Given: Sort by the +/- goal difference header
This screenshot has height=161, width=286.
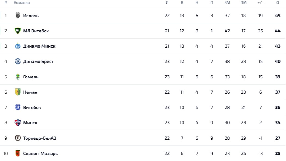Looking at the screenshot, I should [x=260, y=2].
